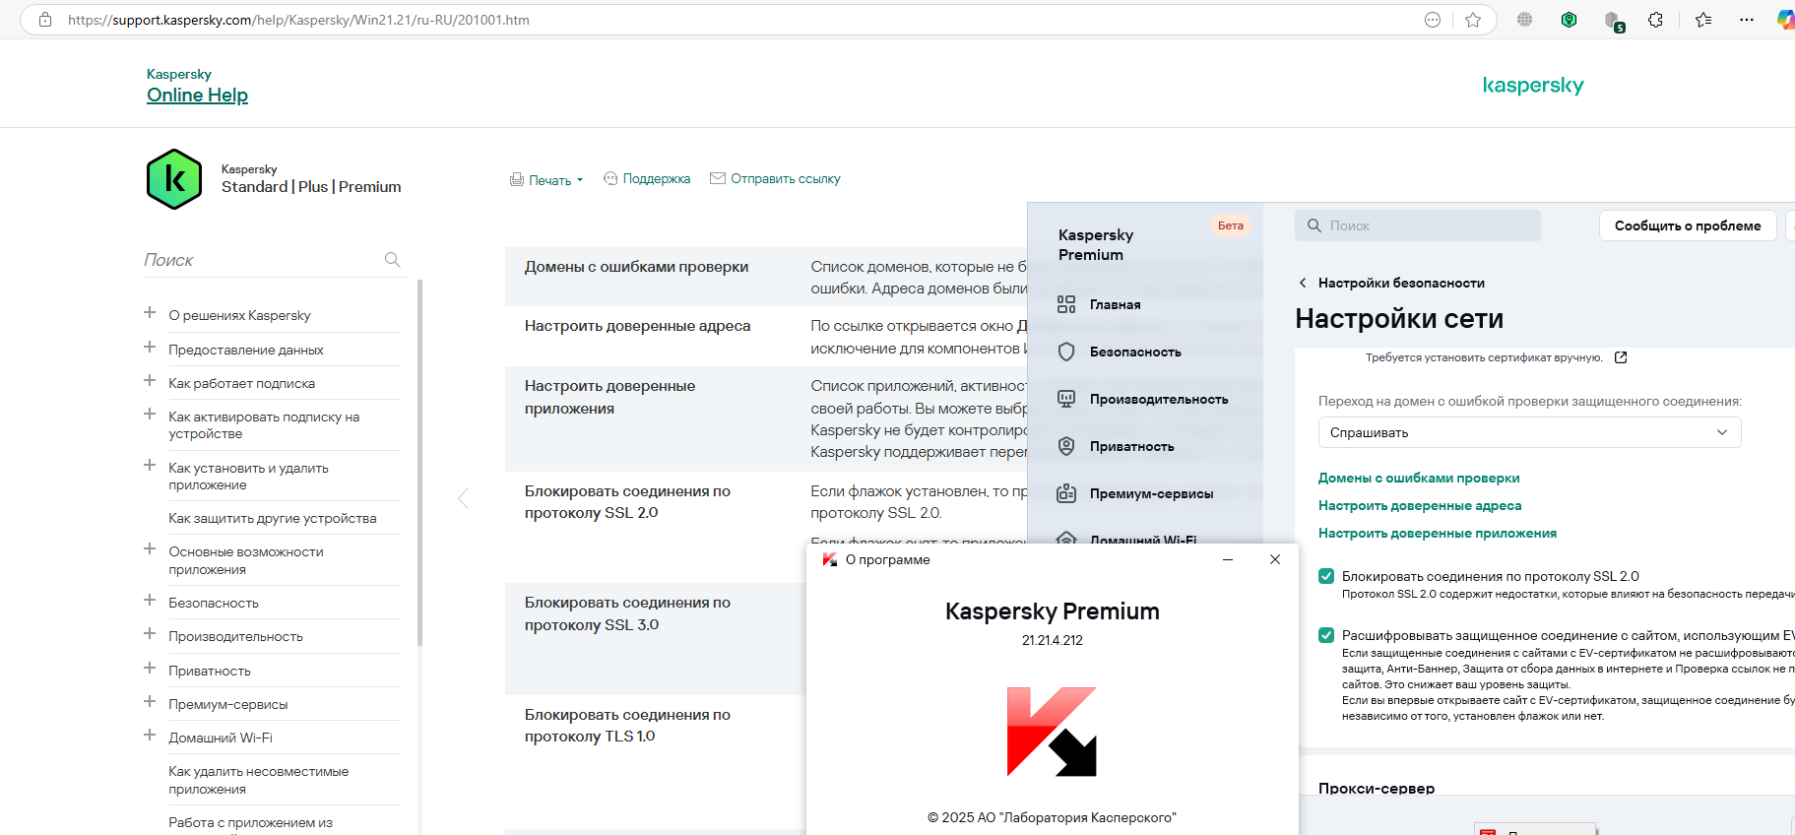
Task: Expand Безопасность section in help tree
Action: pyautogui.click(x=150, y=601)
